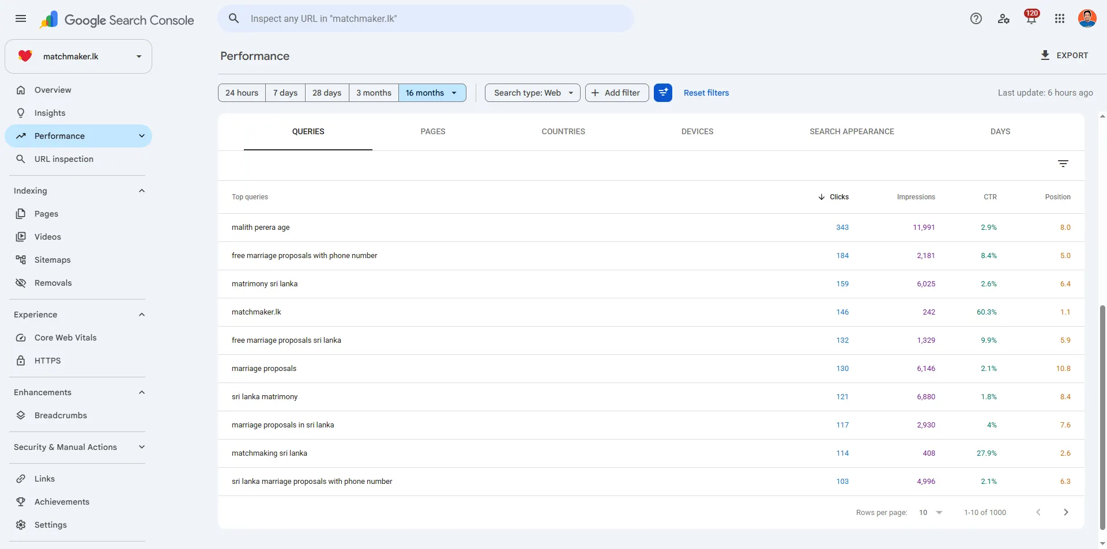This screenshot has height=549, width=1107.
Task: Select the 7 days date range
Action: tap(285, 93)
